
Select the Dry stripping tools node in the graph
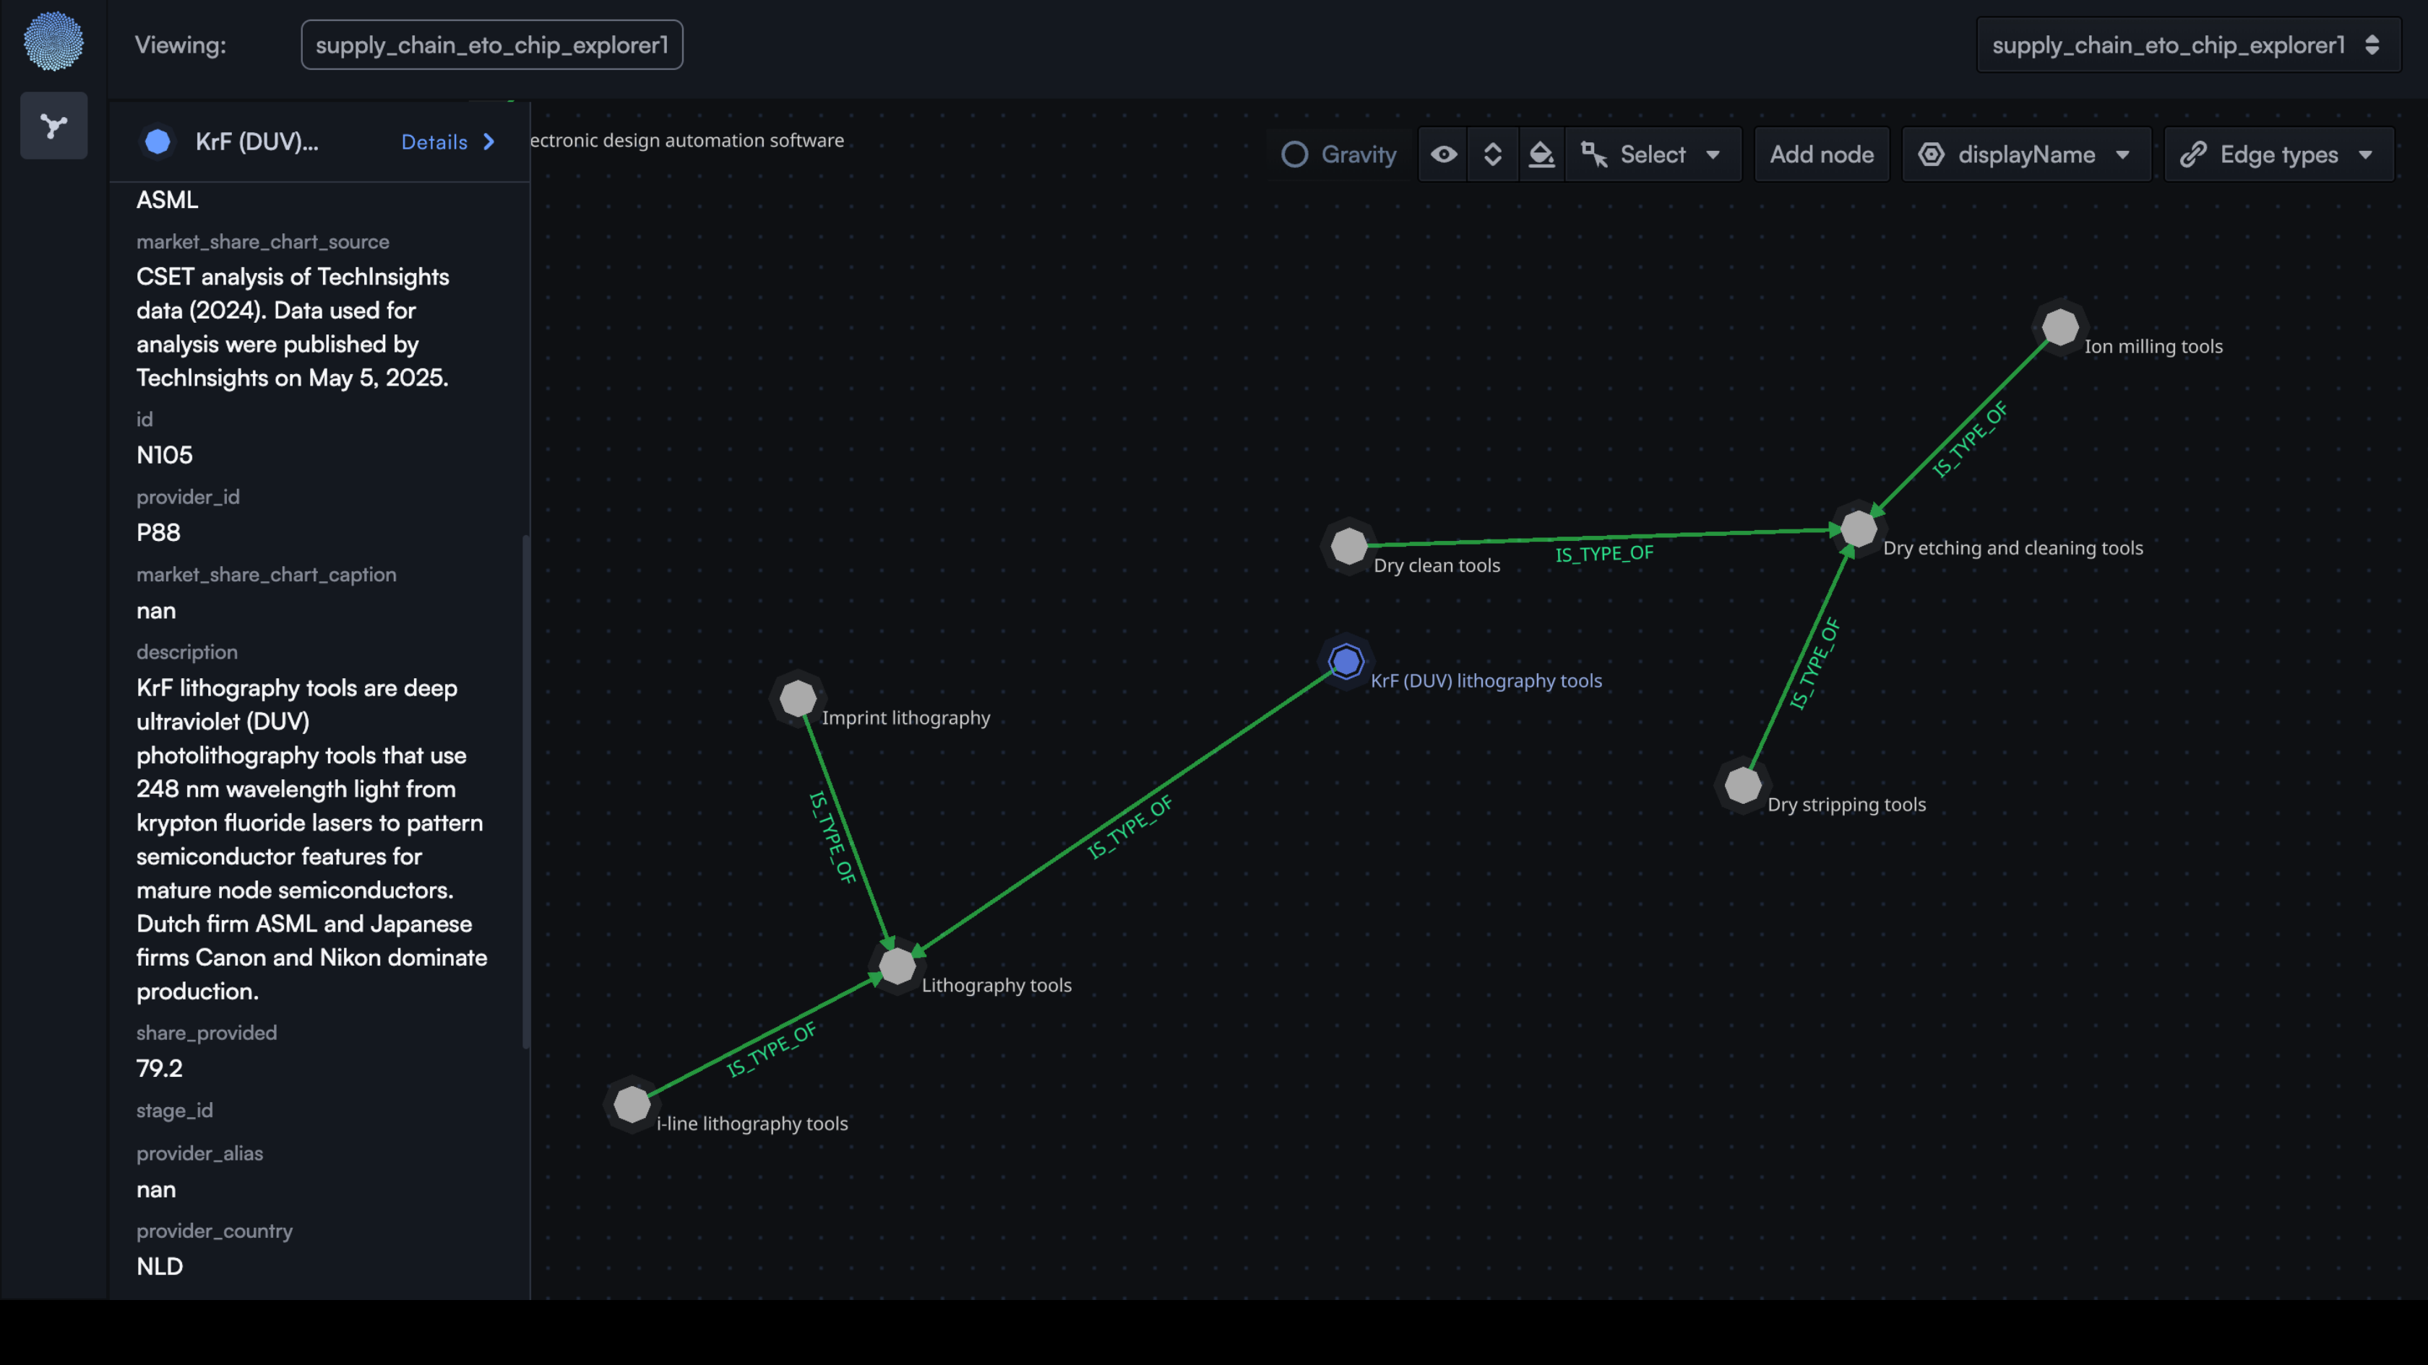[1743, 786]
